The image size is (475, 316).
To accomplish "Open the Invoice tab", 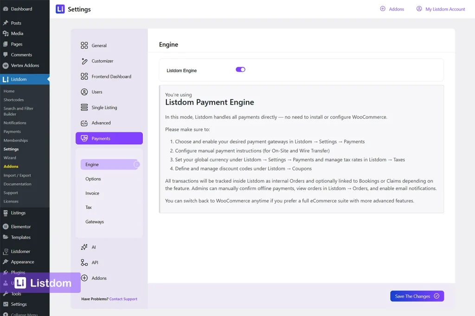I will tap(93, 193).
